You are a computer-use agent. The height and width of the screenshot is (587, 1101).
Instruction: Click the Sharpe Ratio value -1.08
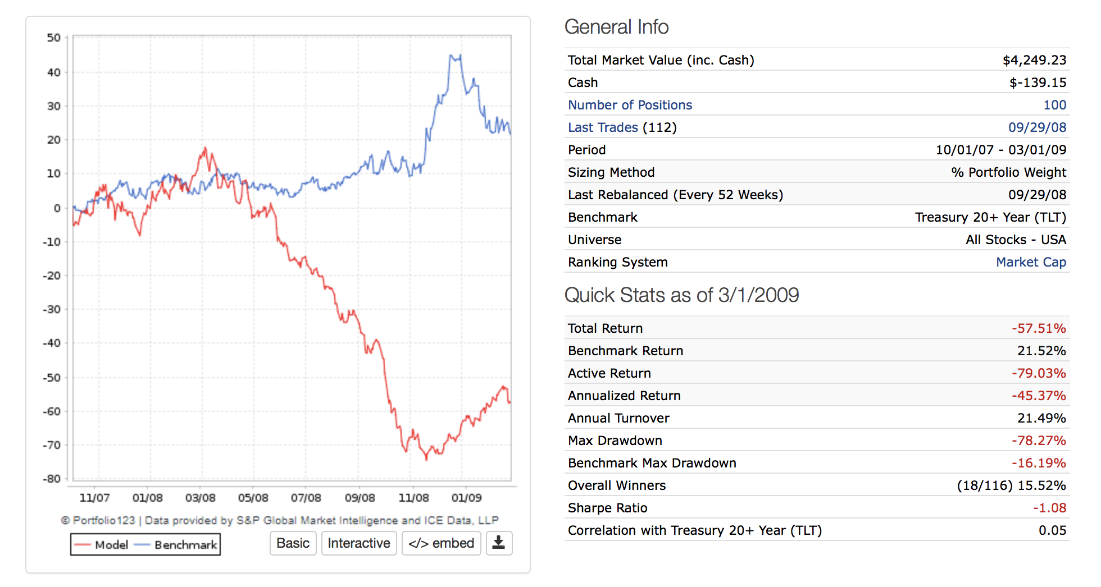click(1049, 508)
